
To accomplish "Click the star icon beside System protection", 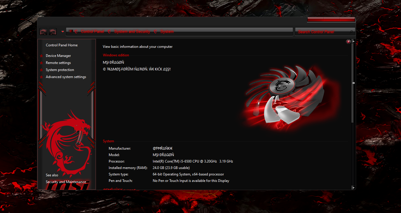I will click(41, 70).
